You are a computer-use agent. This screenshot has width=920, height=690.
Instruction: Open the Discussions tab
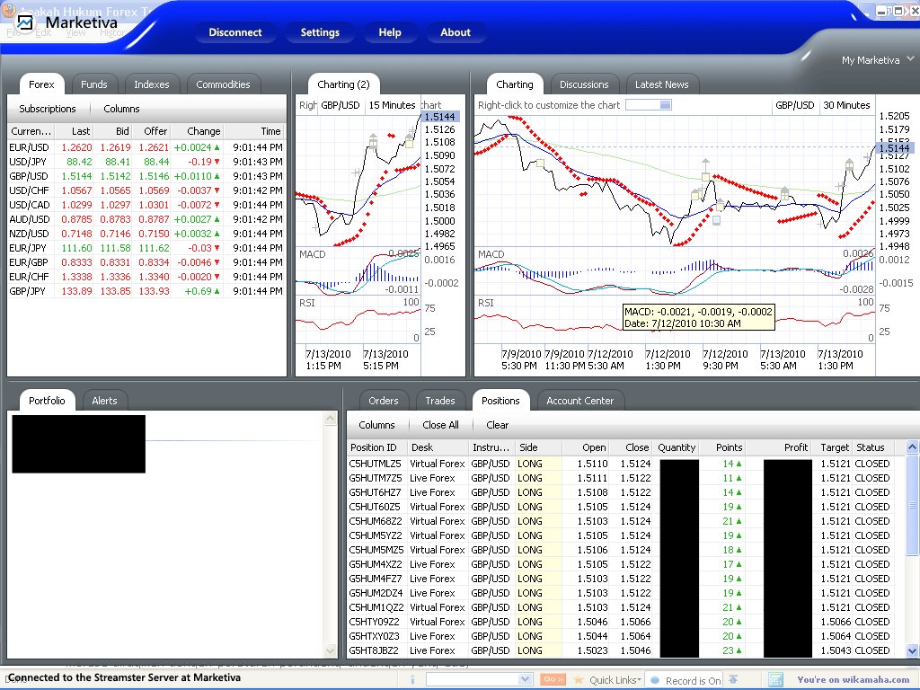[584, 84]
